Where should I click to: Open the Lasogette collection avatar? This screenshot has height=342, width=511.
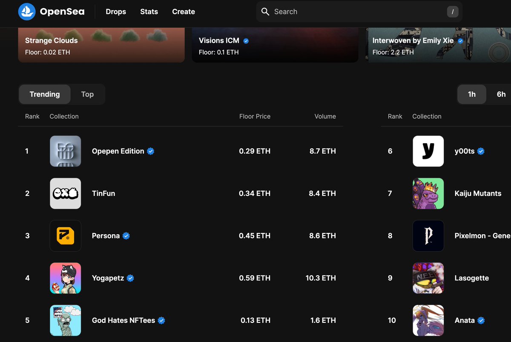click(x=428, y=278)
